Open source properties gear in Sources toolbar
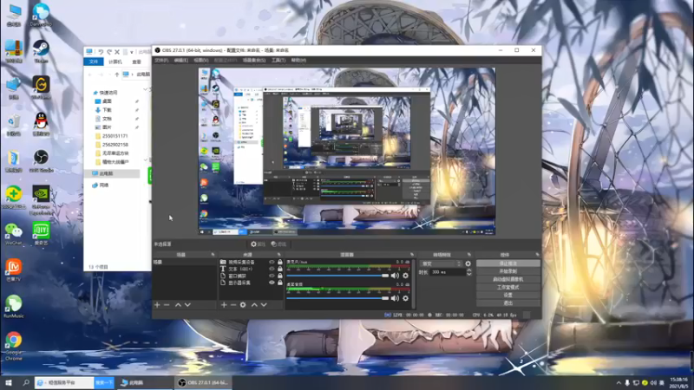 coord(243,305)
